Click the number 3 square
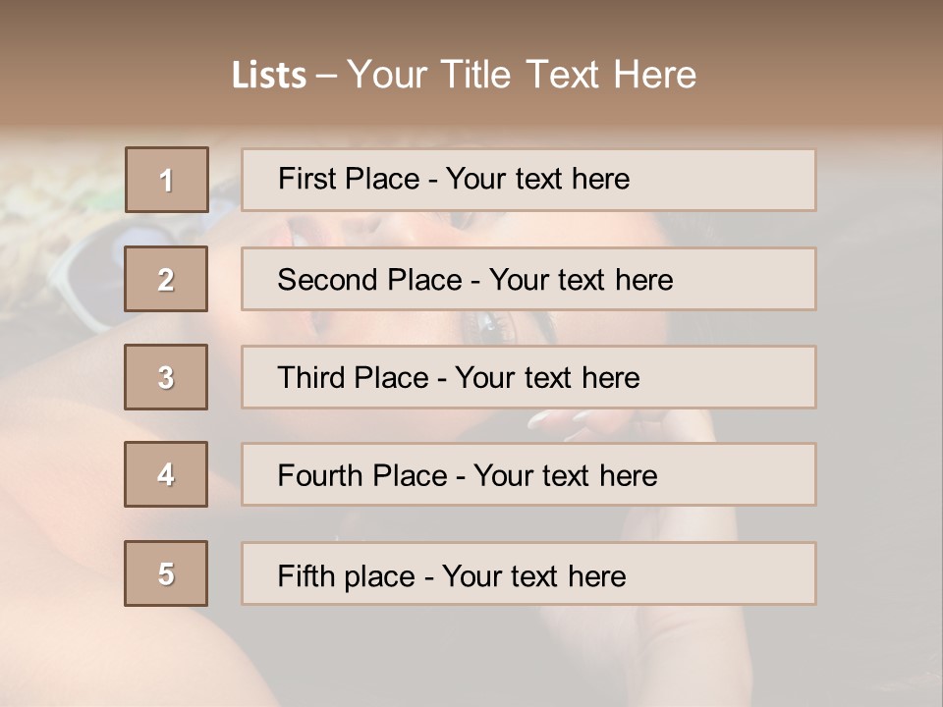Image resolution: width=943 pixels, height=707 pixels. coord(166,377)
